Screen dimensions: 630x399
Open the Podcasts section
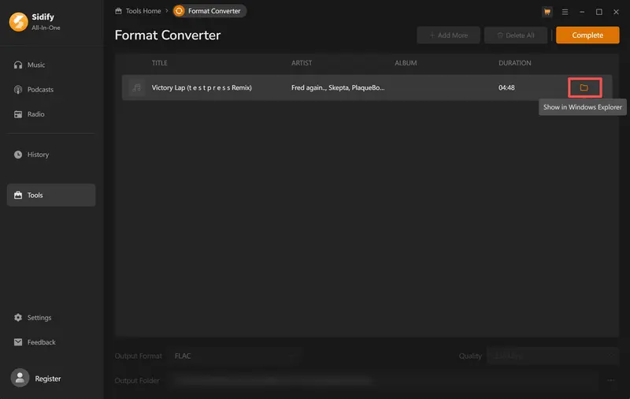[51, 89]
